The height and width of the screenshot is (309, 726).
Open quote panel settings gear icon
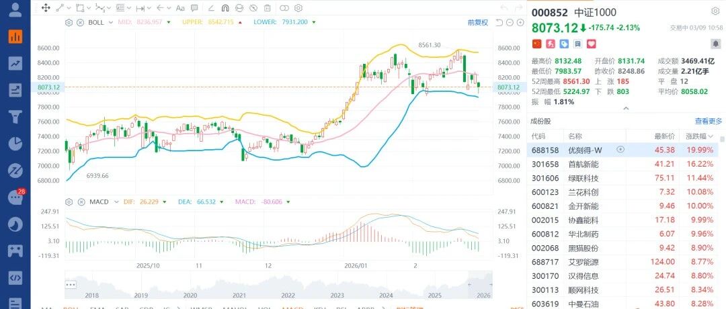click(715, 11)
